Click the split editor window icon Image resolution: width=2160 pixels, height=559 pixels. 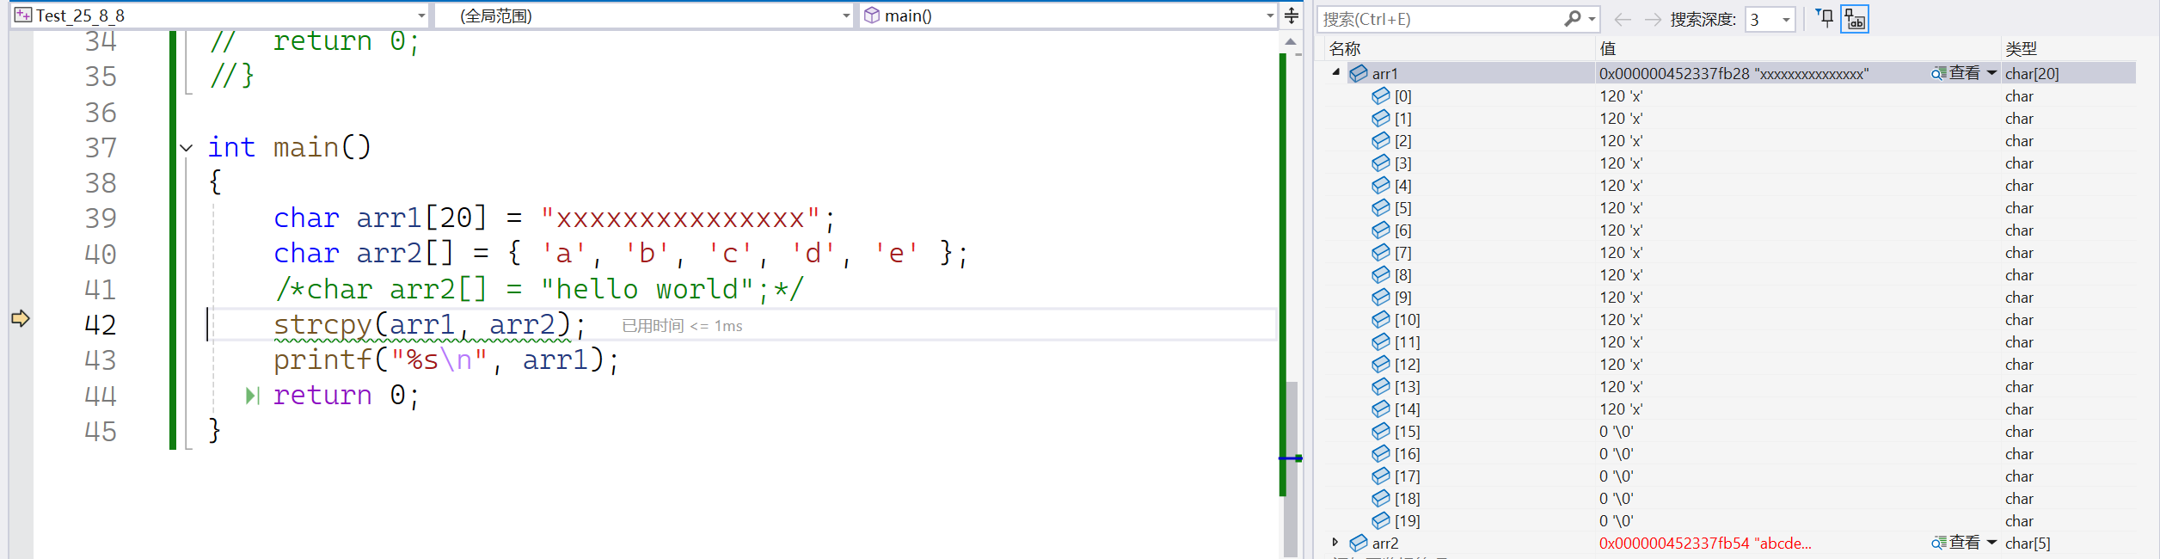pos(1292,15)
